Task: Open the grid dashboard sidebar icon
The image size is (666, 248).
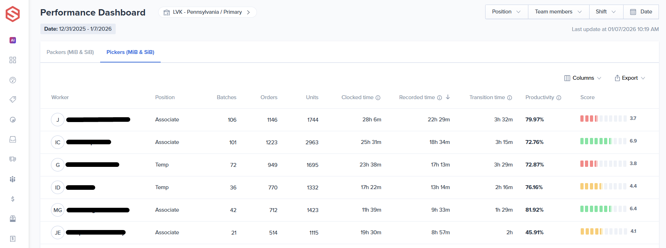Action: click(13, 60)
